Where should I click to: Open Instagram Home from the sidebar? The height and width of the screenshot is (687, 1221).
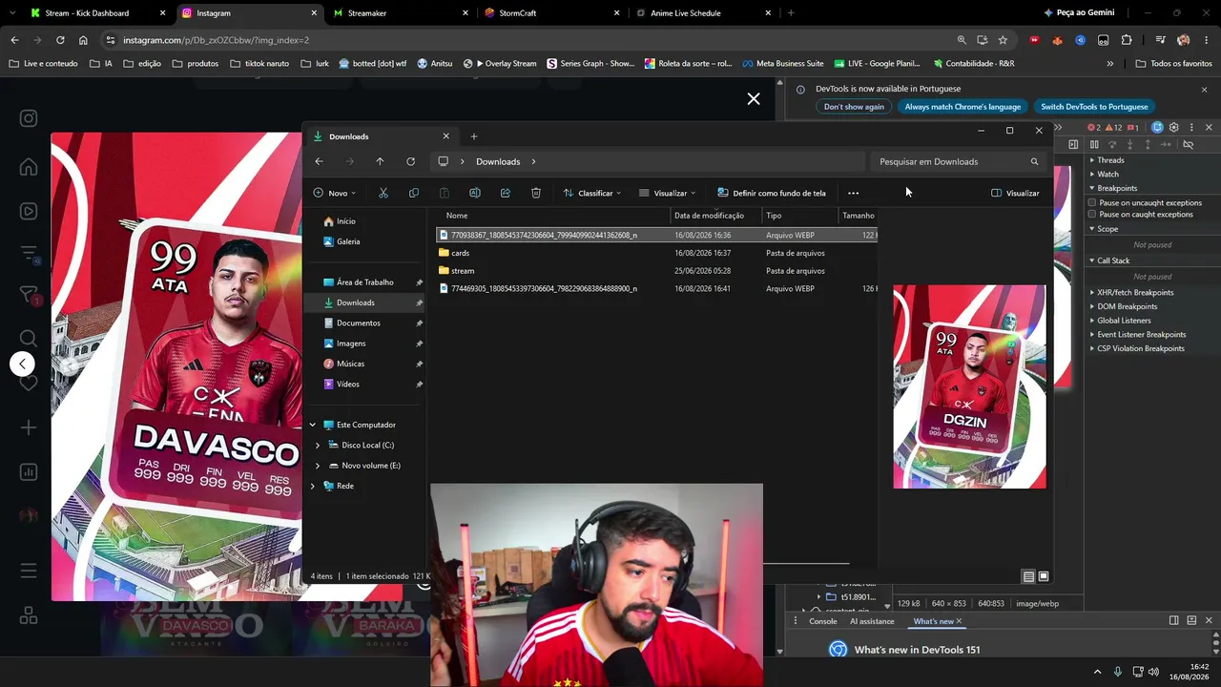[29, 167]
